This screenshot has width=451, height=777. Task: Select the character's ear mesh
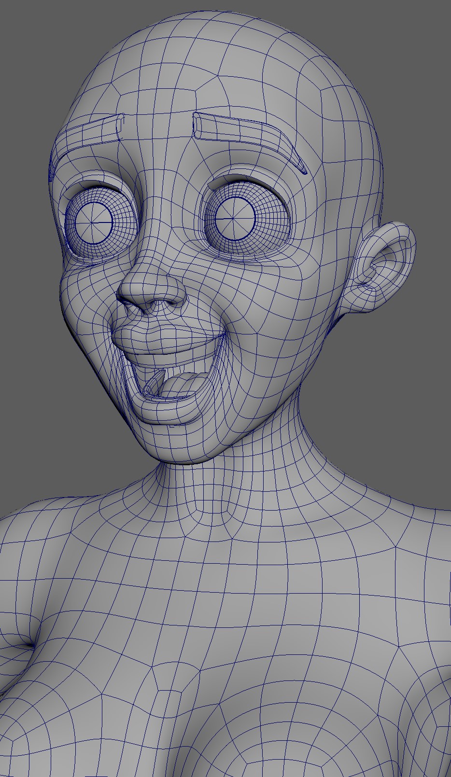coord(385,267)
